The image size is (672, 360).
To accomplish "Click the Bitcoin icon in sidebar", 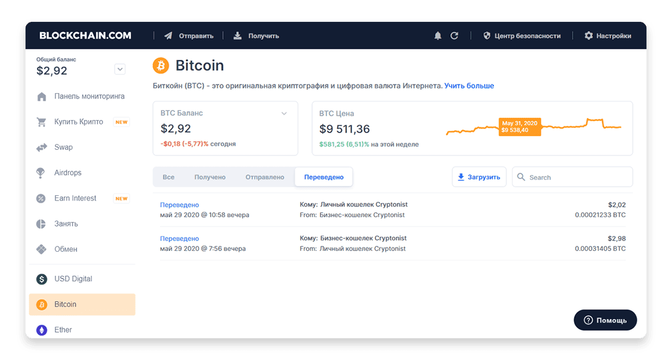I will click(x=42, y=305).
